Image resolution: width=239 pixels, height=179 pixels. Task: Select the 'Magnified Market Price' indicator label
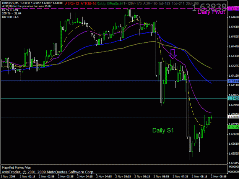[16, 168]
